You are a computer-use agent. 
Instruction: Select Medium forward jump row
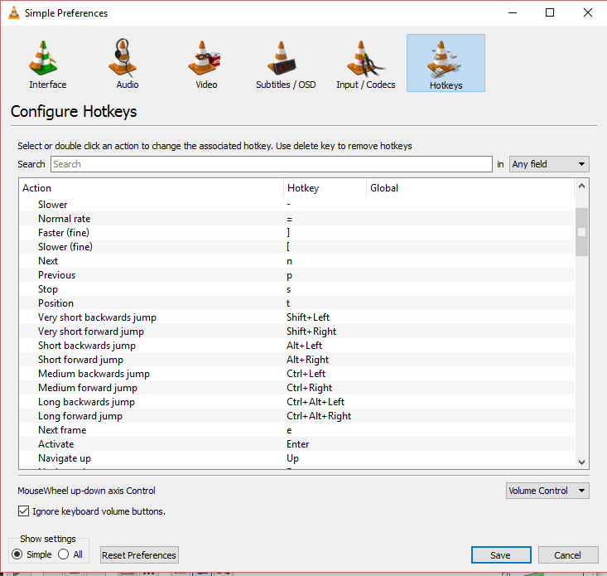point(297,388)
